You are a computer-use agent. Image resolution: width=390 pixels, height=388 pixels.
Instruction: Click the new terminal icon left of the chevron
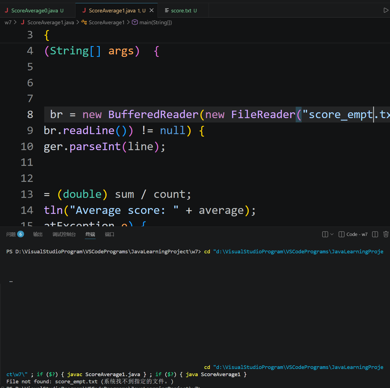[325, 234]
